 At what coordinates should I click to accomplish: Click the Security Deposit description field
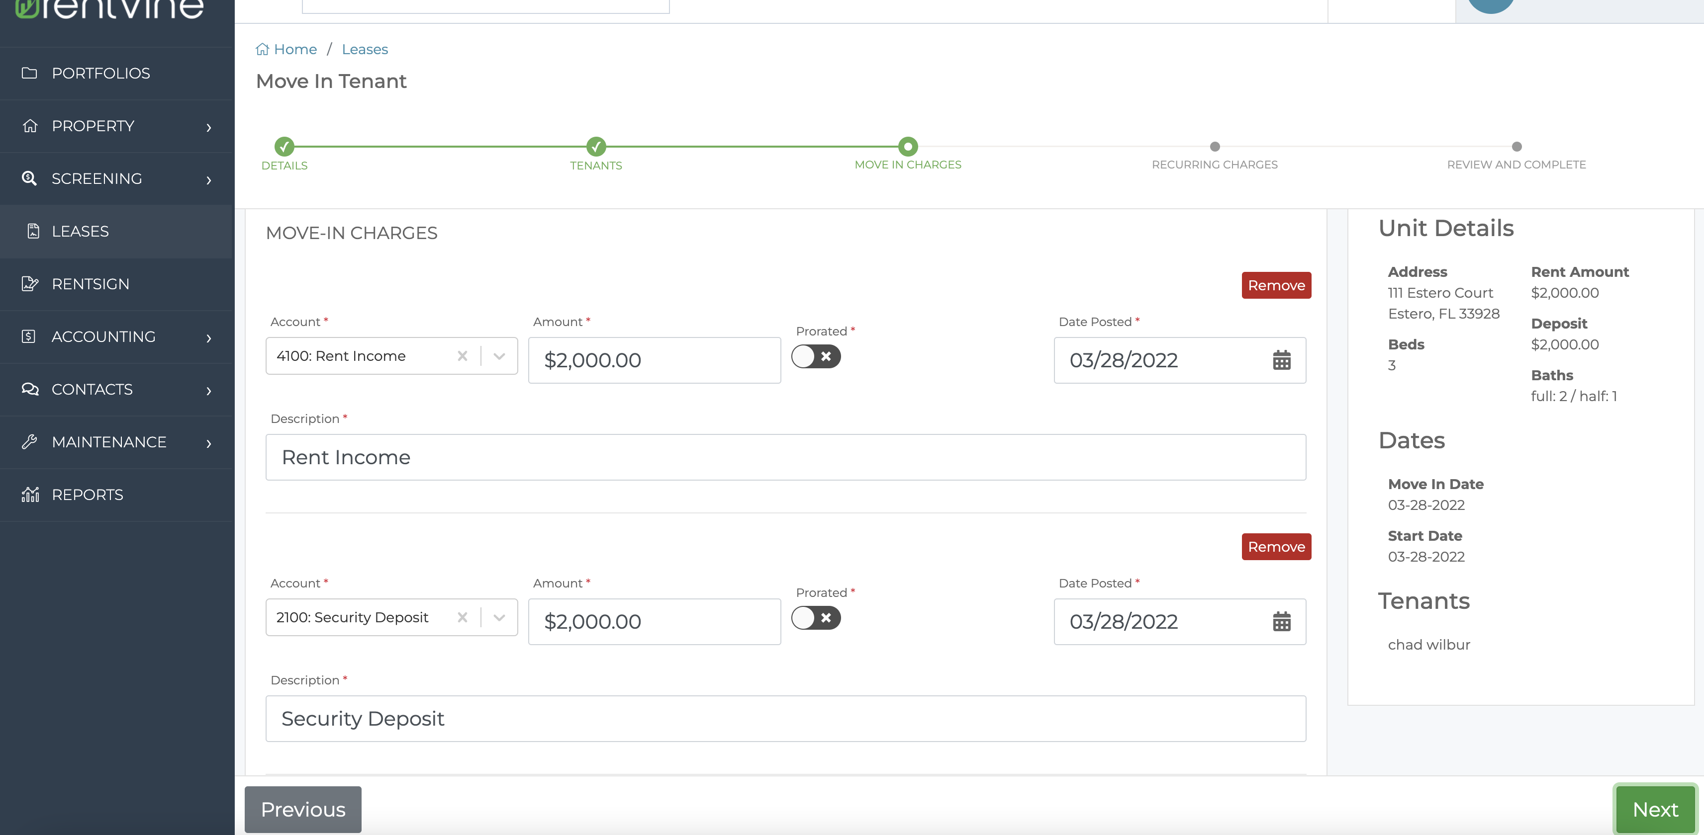tap(785, 718)
